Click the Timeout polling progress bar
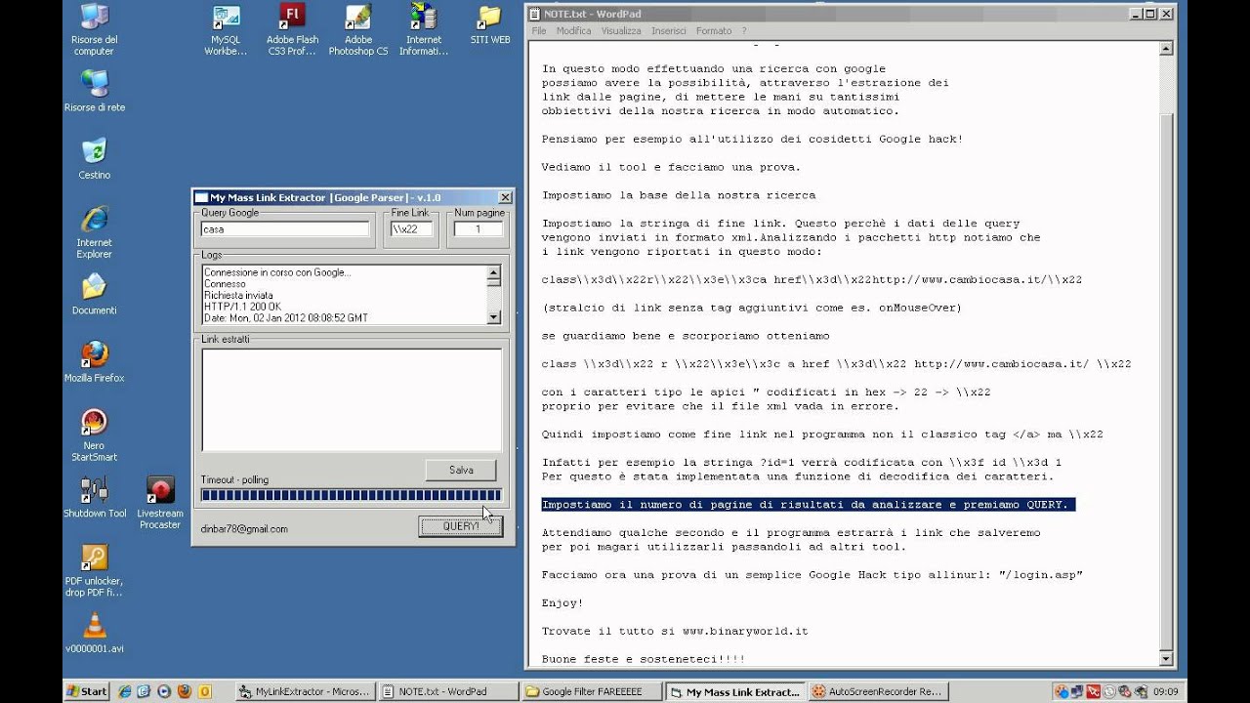 coord(352,495)
